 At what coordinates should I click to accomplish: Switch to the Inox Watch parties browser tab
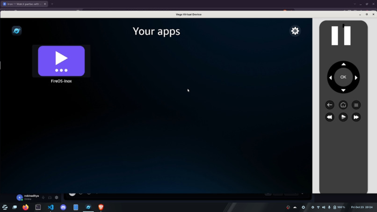24,4
